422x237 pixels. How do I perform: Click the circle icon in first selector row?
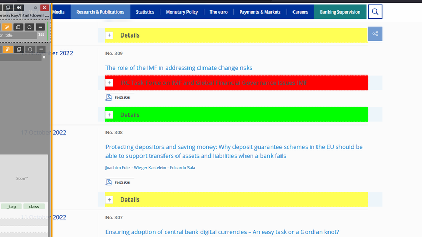point(29,27)
